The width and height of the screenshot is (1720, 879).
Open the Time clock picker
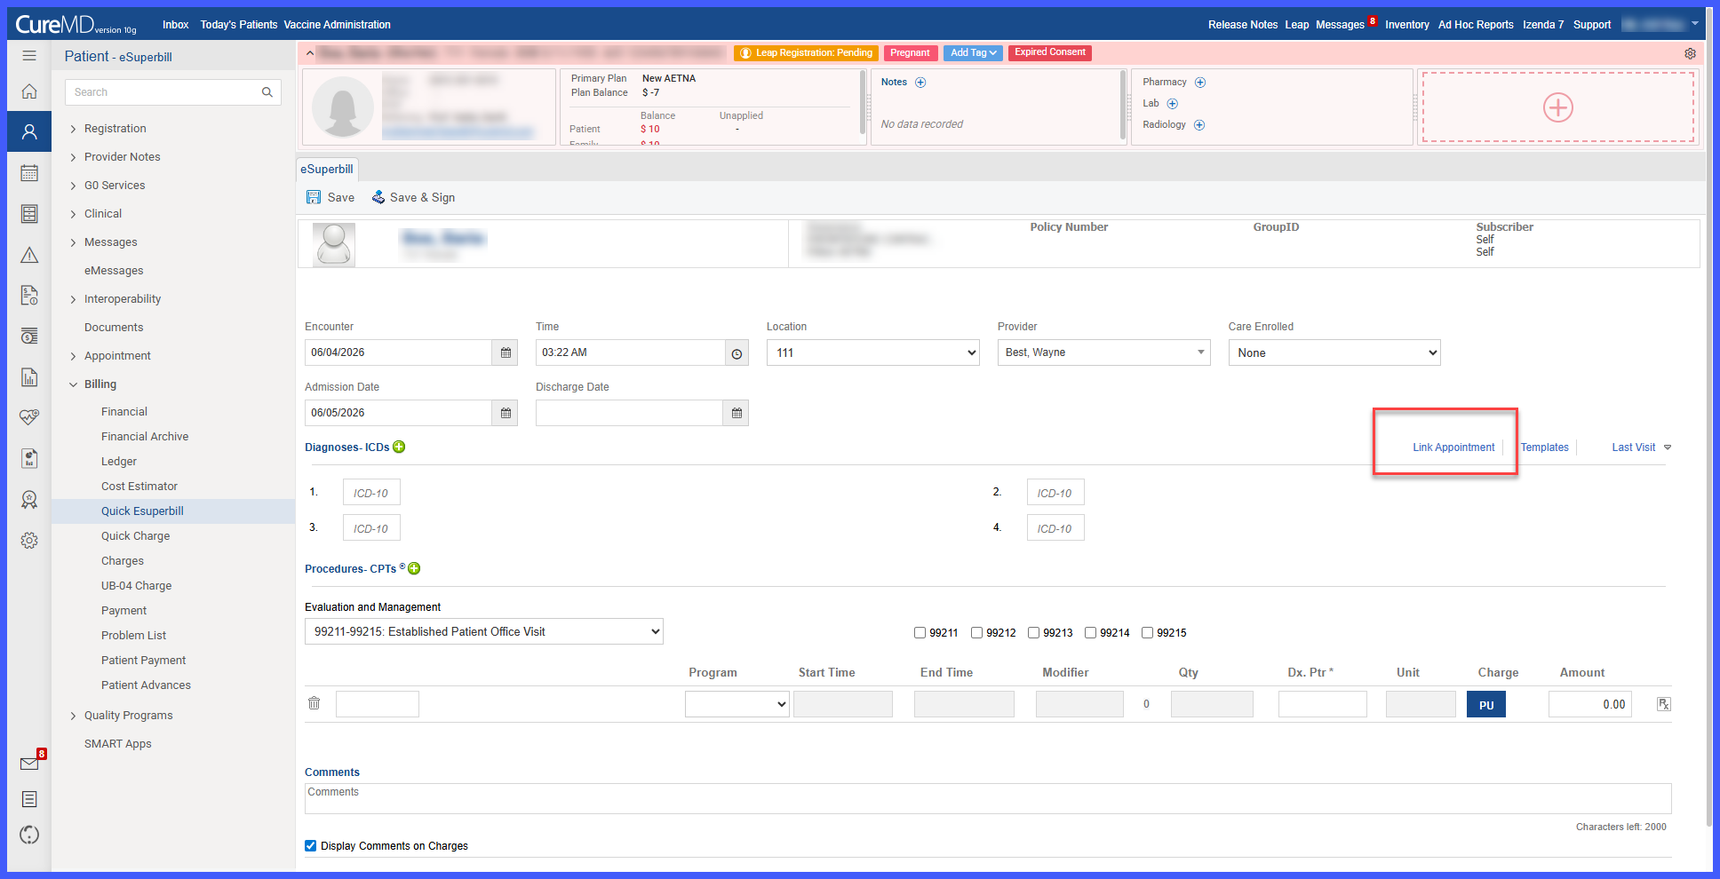(737, 353)
